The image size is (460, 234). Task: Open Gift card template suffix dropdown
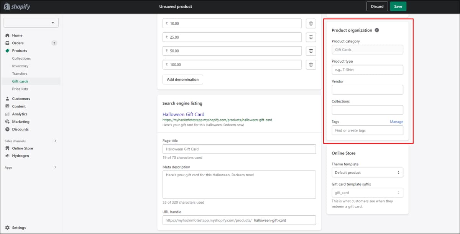click(367, 193)
